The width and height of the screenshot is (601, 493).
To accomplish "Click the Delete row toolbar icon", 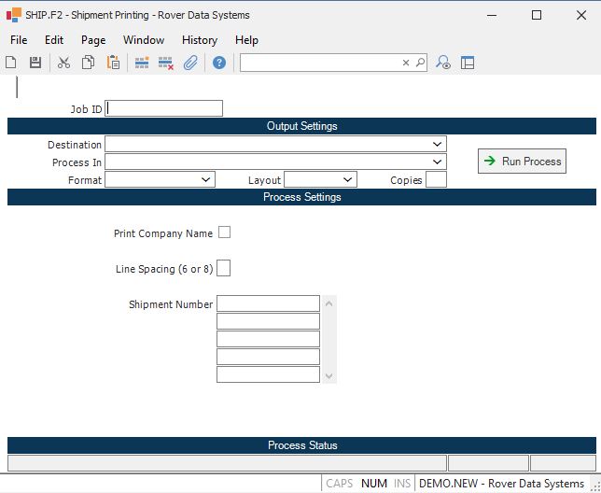I will [x=166, y=63].
